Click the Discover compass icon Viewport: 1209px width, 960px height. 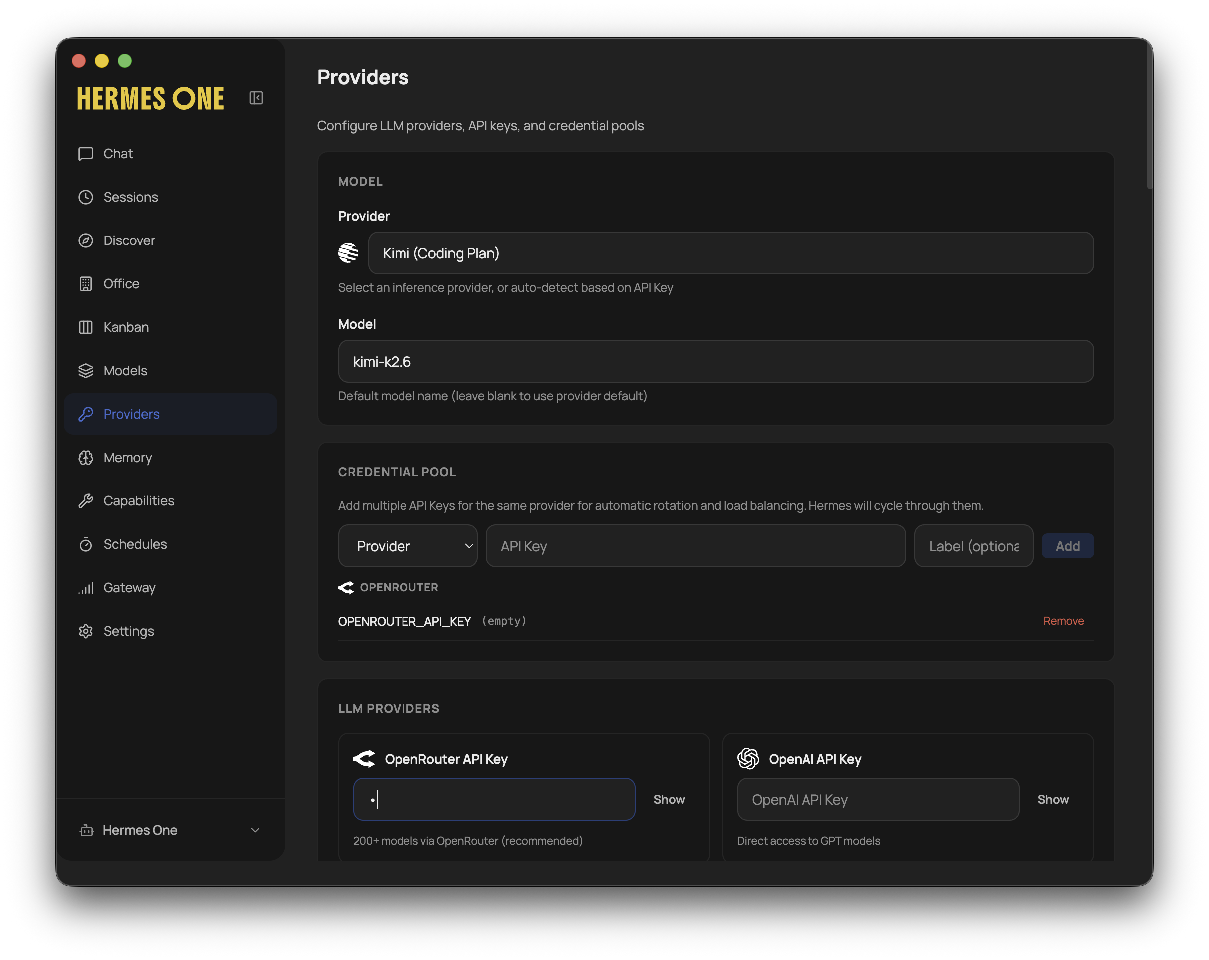click(86, 240)
